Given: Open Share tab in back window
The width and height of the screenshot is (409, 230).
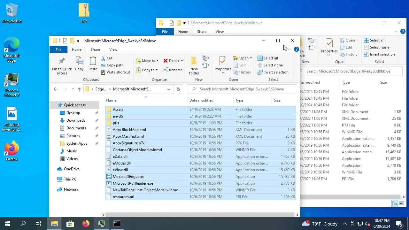Looking at the screenshot, I should (x=202, y=32).
